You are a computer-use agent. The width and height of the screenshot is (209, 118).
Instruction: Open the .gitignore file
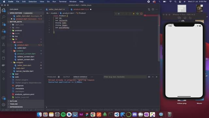(x=19, y=86)
